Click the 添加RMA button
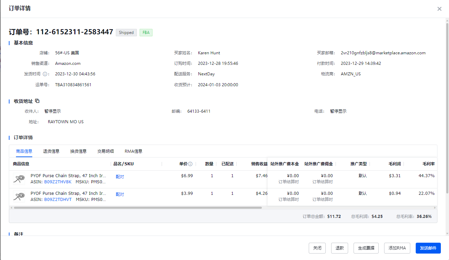This screenshot has height=260, width=449. (397, 248)
